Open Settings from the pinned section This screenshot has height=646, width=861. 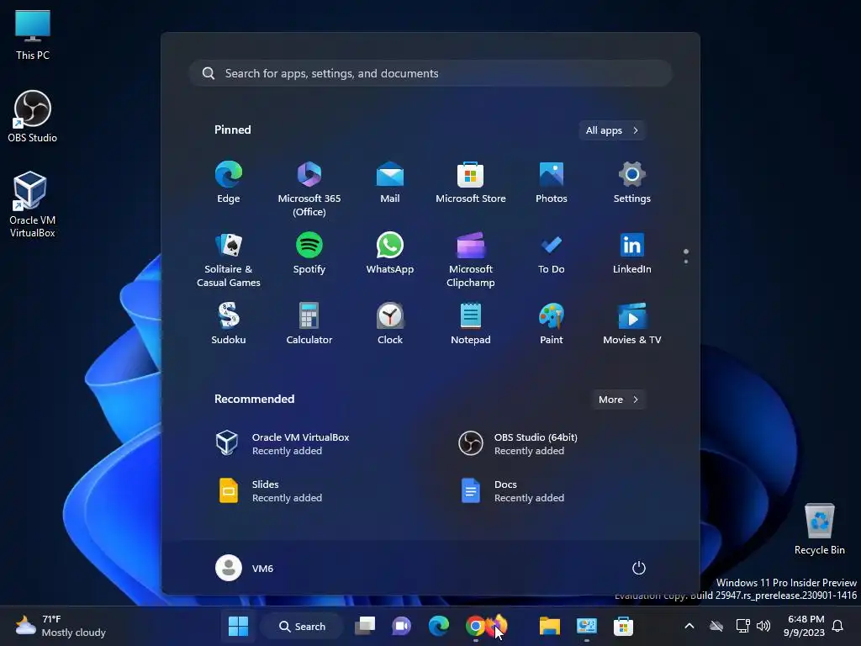click(x=632, y=183)
